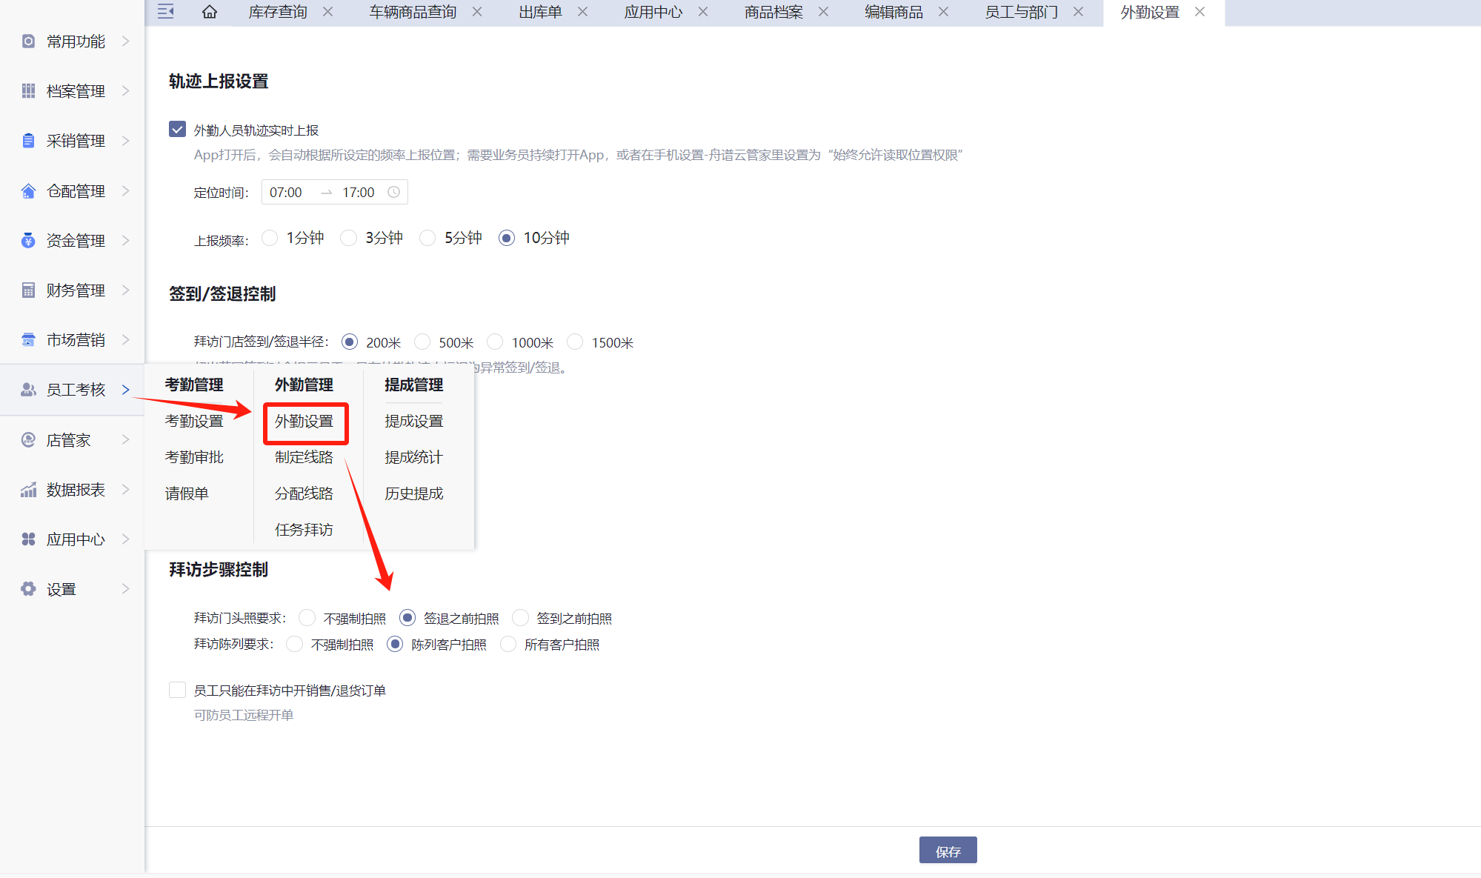Image resolution: width=1481 pixels, height=878 pixels.
Task: Select 5分钟 report frequency
Action: coord(427,238)
